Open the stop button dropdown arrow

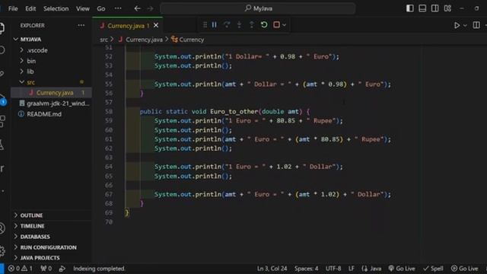pos(284,25)
